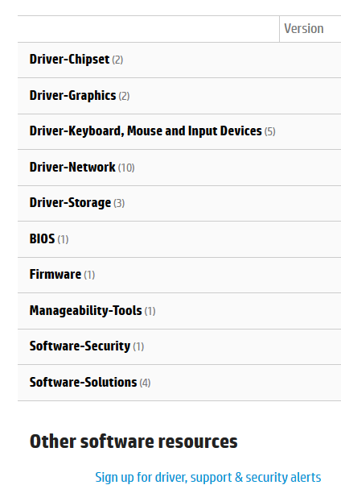341x485 pixels.
Task: Open the Manageability-Tools section
Action: pos(179,311)
